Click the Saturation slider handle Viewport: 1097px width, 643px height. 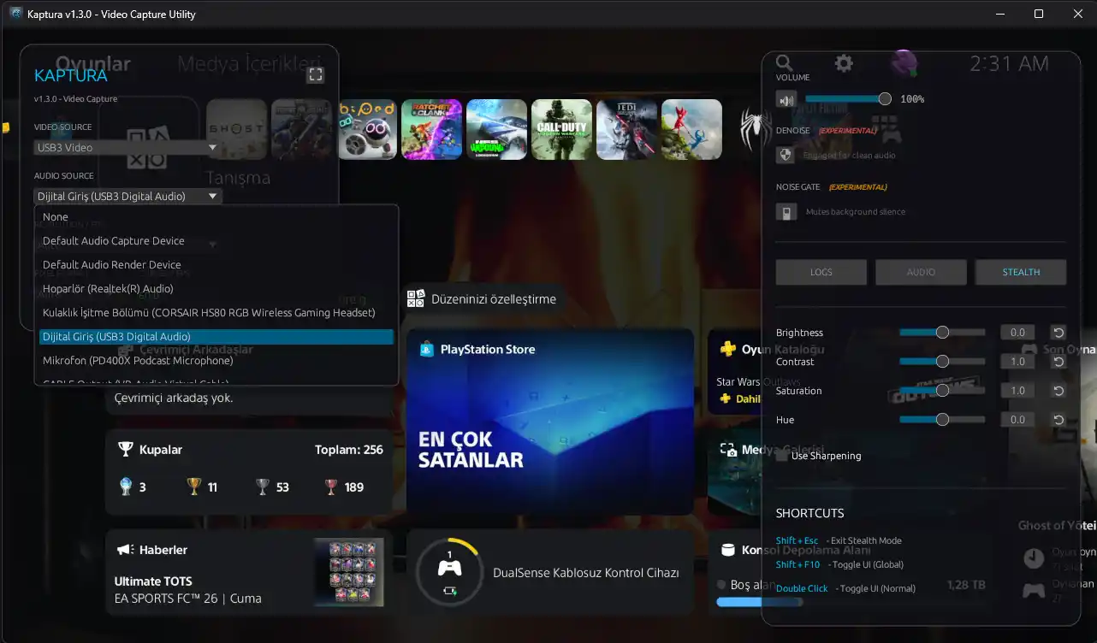pyautogui.click(x=942, y=391)
